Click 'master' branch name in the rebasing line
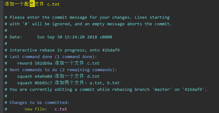 [x=163, y=90]
